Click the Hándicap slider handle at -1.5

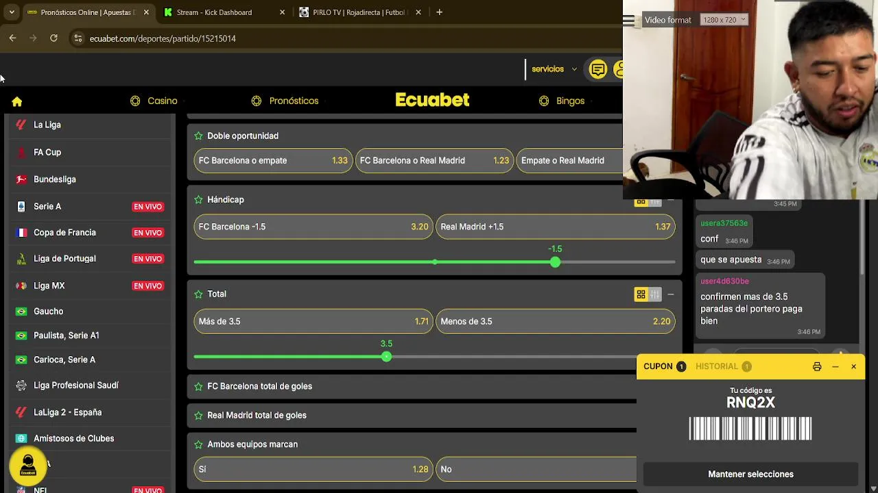[x=555, y=262]
